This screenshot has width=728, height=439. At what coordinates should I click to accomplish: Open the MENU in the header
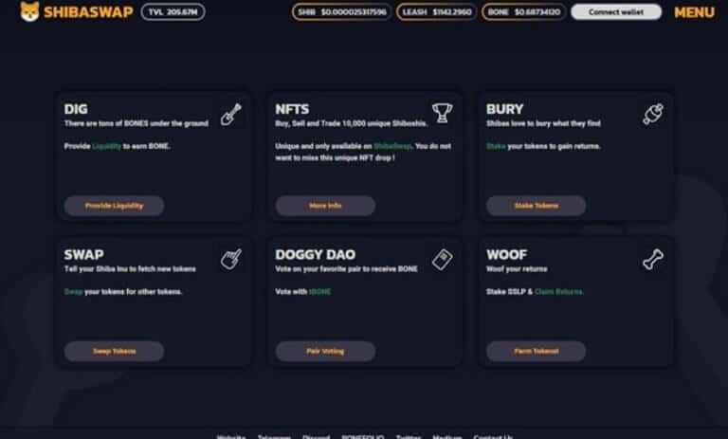pyautogui.click(x=694, y=12)
